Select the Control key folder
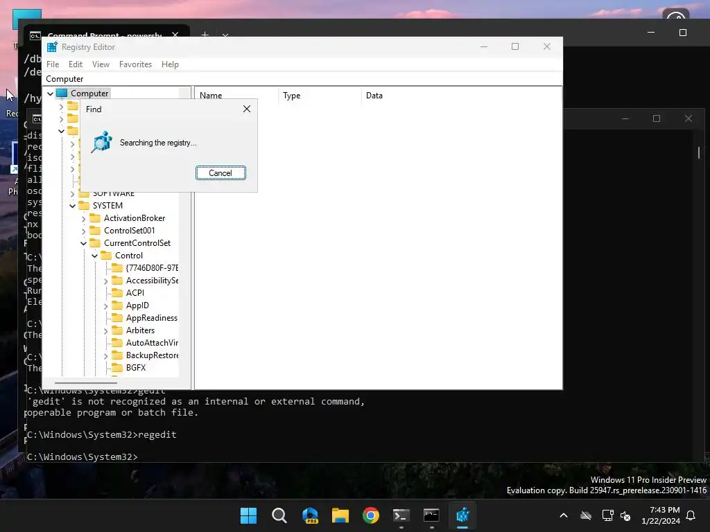The height and width of the screenshot is (532, 710). click(128, 256)
